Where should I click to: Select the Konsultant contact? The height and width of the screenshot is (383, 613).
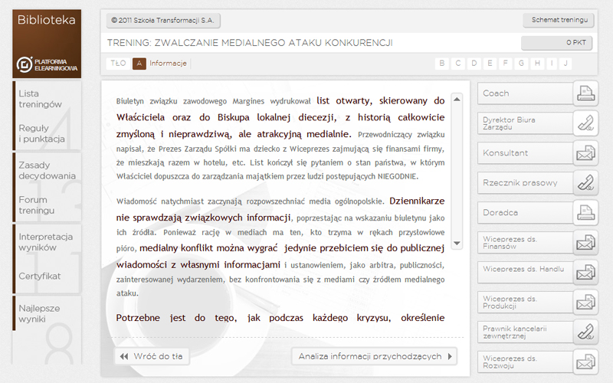pyautogui.click(x=526, y=152)
